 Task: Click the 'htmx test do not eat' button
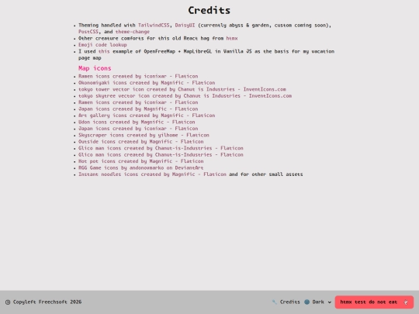374,302
